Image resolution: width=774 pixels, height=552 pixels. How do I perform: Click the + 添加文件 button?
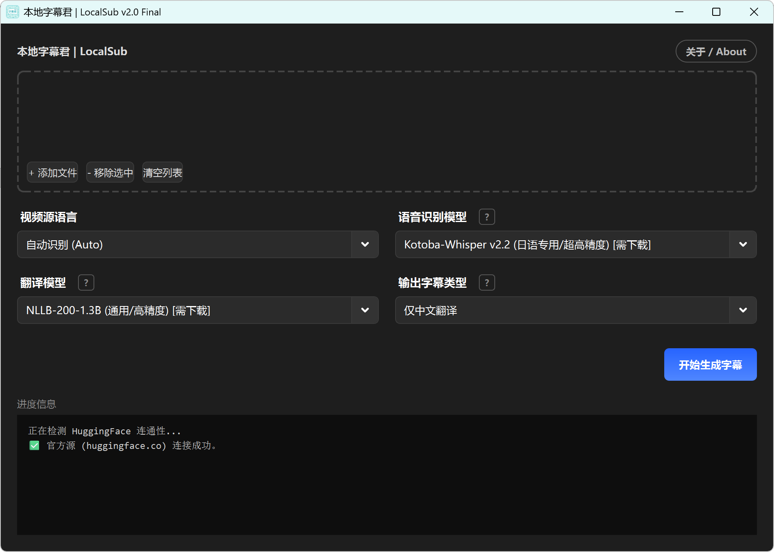pyautogui.click(x=53, y=172)
